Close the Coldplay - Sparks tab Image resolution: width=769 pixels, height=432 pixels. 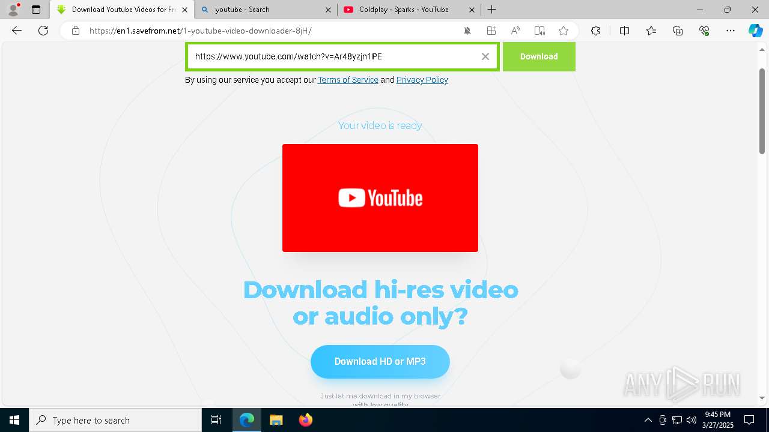tap(472, 10)
